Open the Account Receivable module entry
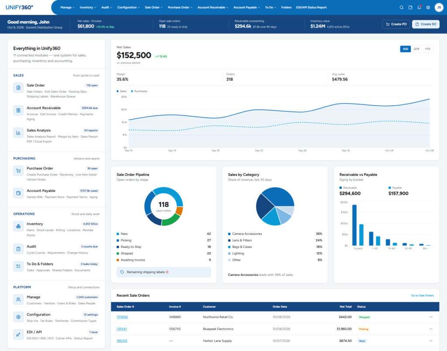The image size is (447, 351). pos(56,113)
